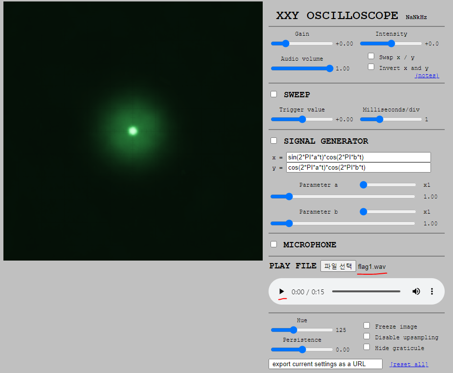453x373 pixels.
Task: Adjust the Parameter b multiplier slider
Action: [x=388, y=212]
